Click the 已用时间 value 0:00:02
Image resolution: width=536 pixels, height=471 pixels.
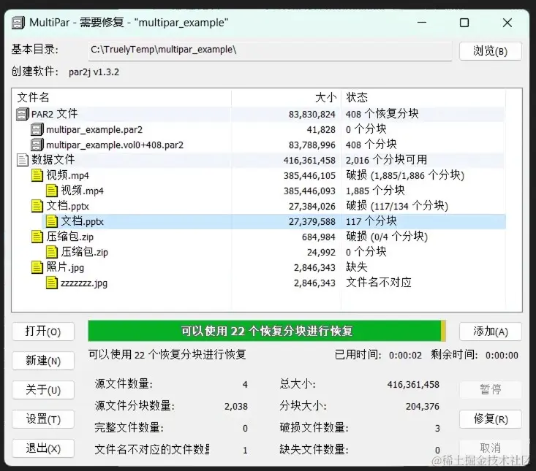click(x=405, y=356)
